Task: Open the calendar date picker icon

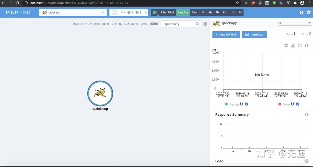Action: click(x=155, y=12)
